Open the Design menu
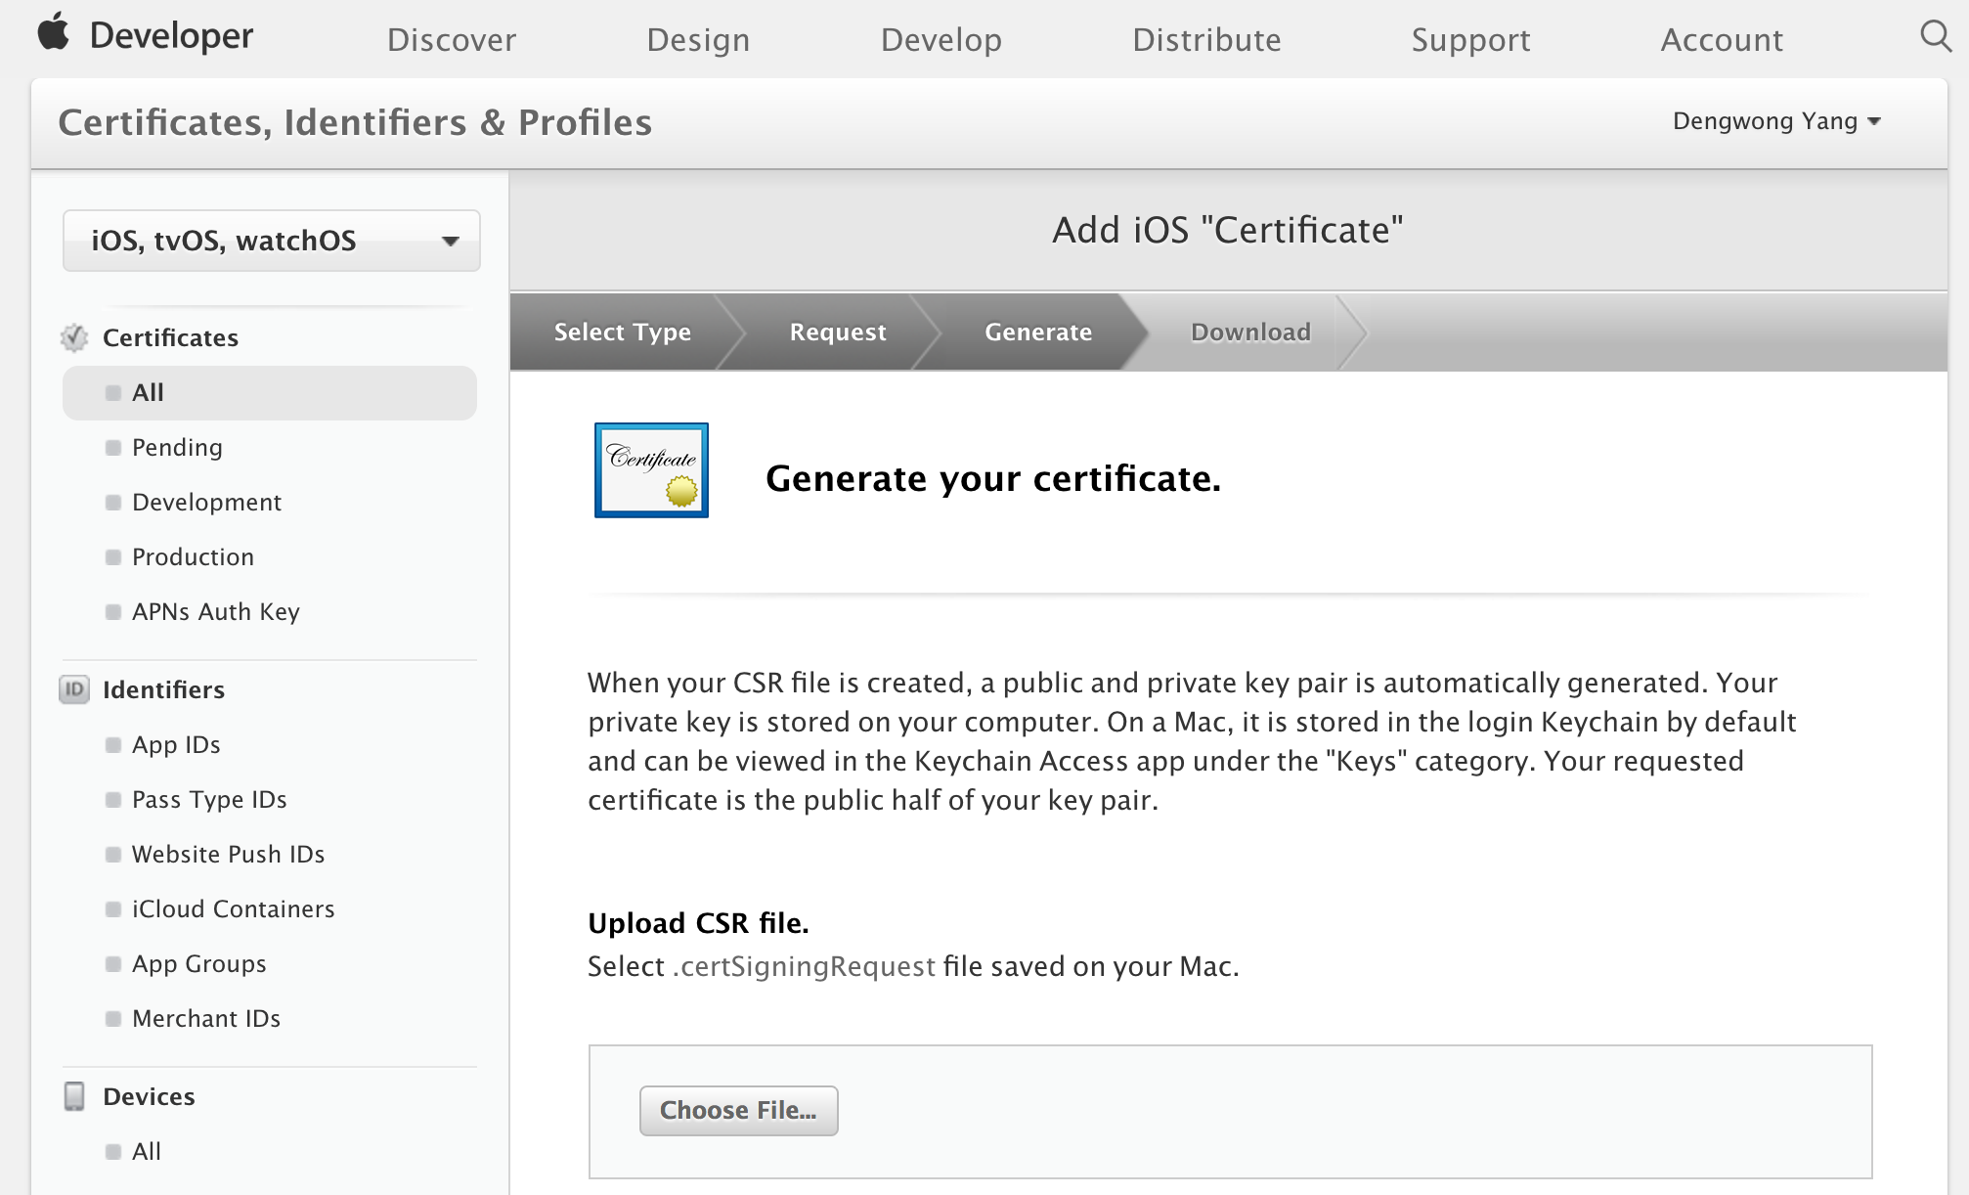The image size is (1969, 1195). (698, 39)
